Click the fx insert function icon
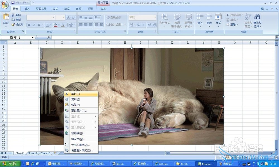This screenshot has height=167, width=279. click(49, 38)
